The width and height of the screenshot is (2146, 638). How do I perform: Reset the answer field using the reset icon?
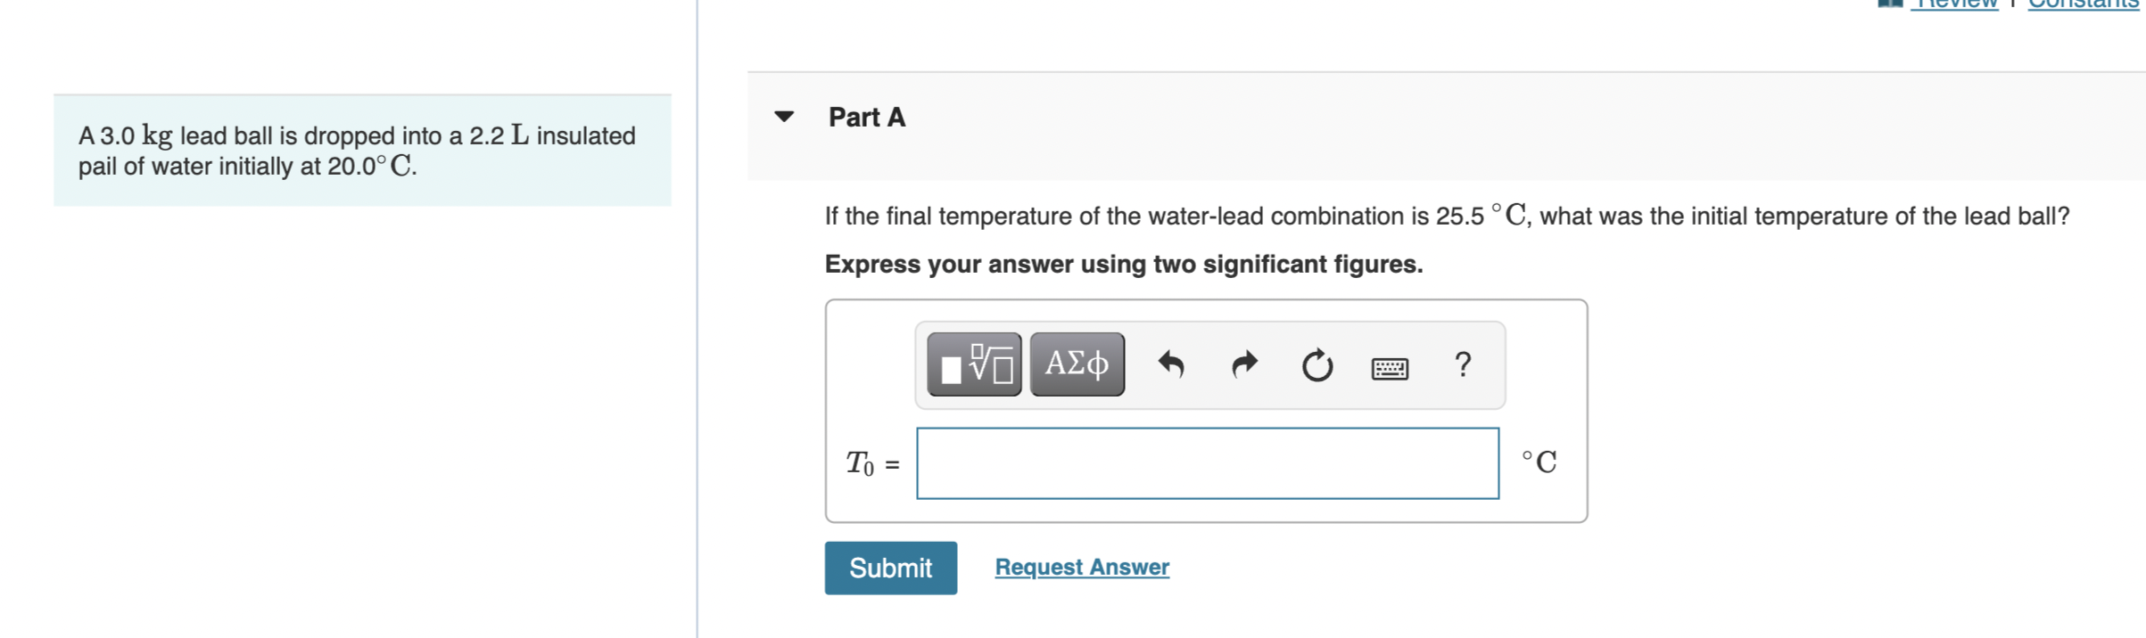[1316, 365]
